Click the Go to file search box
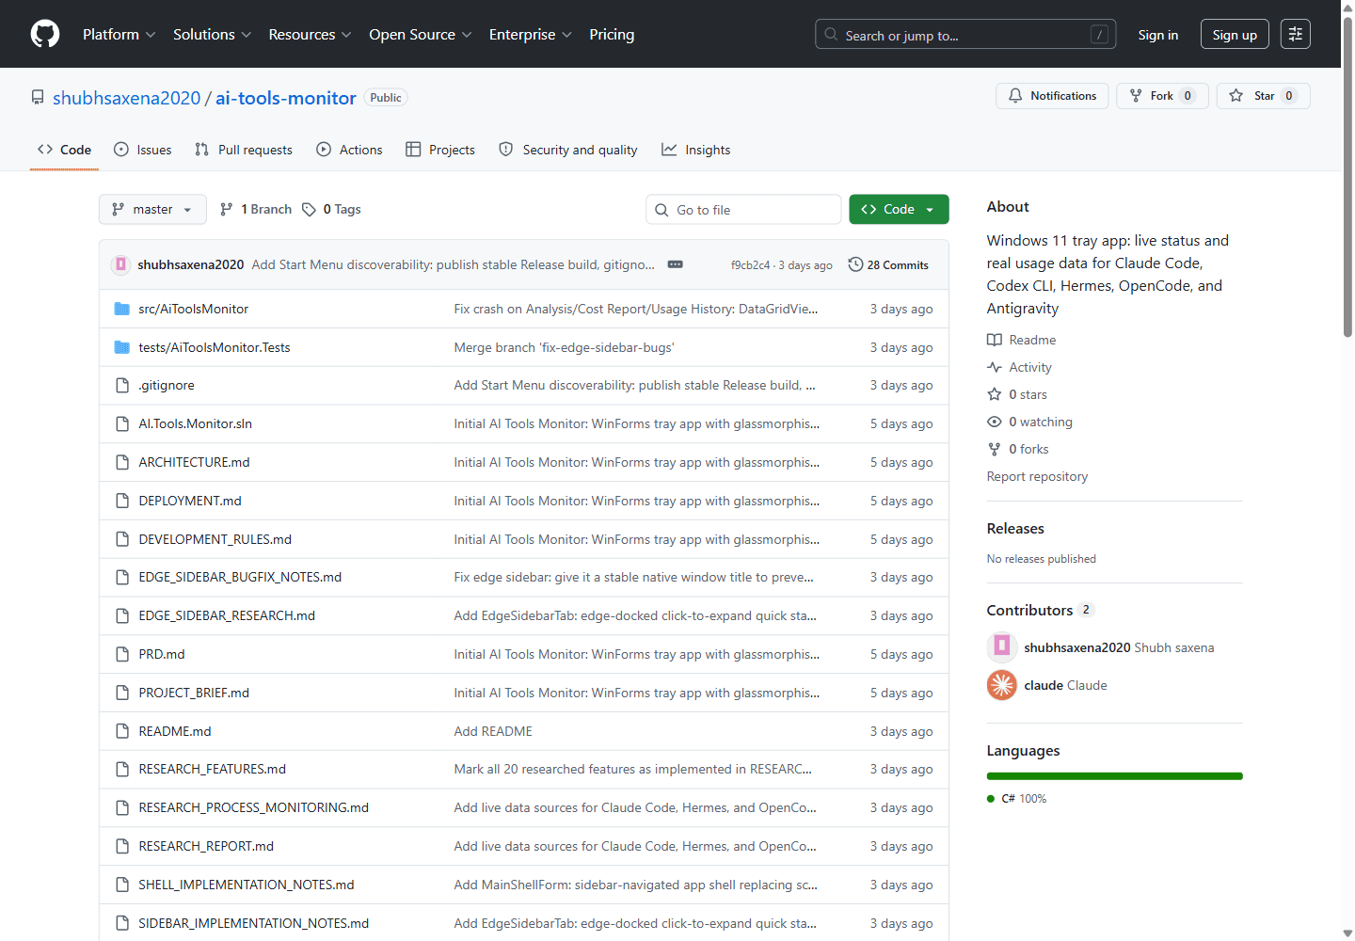Screen dimensions: 1355x941 click(743, 210)
